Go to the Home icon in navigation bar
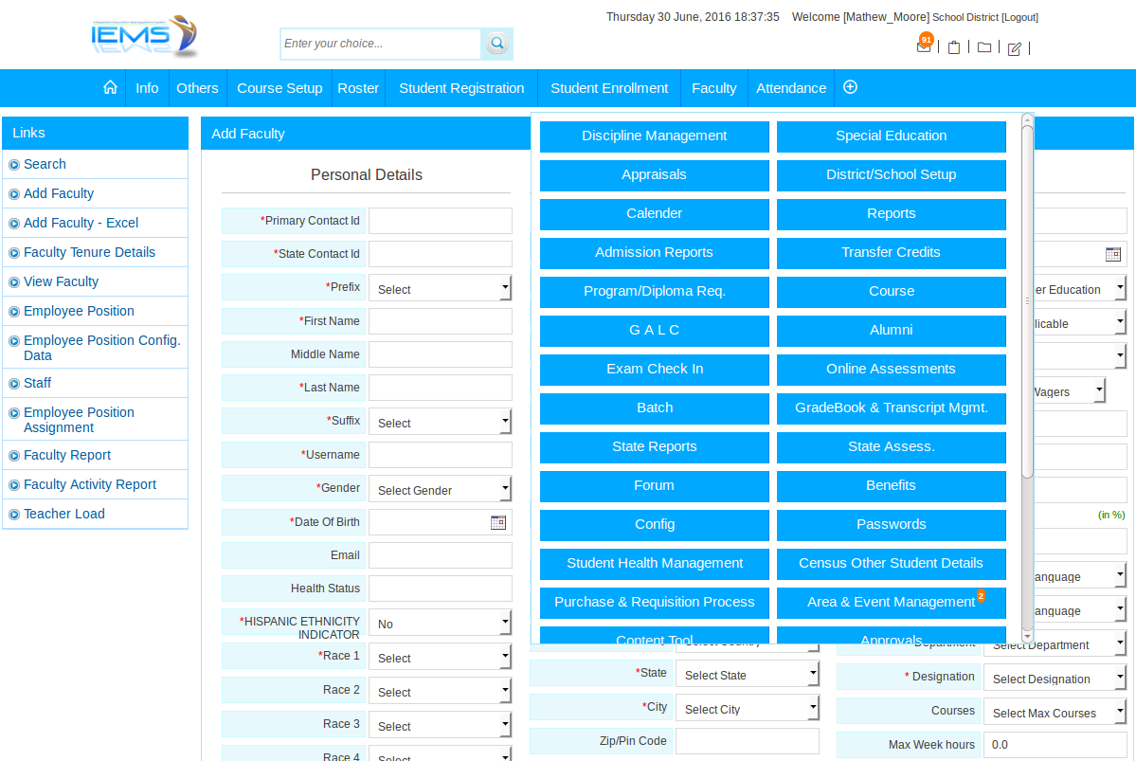The height and width of the screenshot is (761, 1136). [x=110, y=88]
